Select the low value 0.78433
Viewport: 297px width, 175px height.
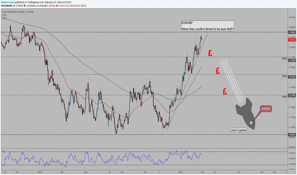click(72, 6)
